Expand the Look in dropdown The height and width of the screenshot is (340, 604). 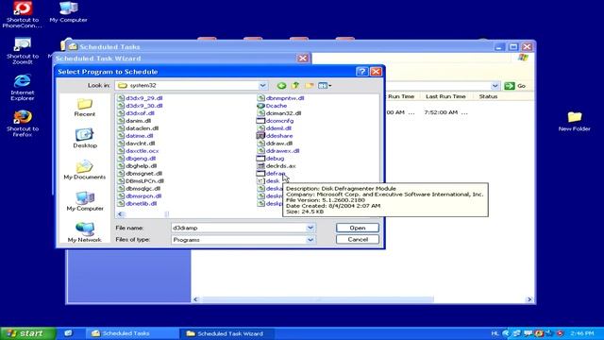click(x=262, y=86)
